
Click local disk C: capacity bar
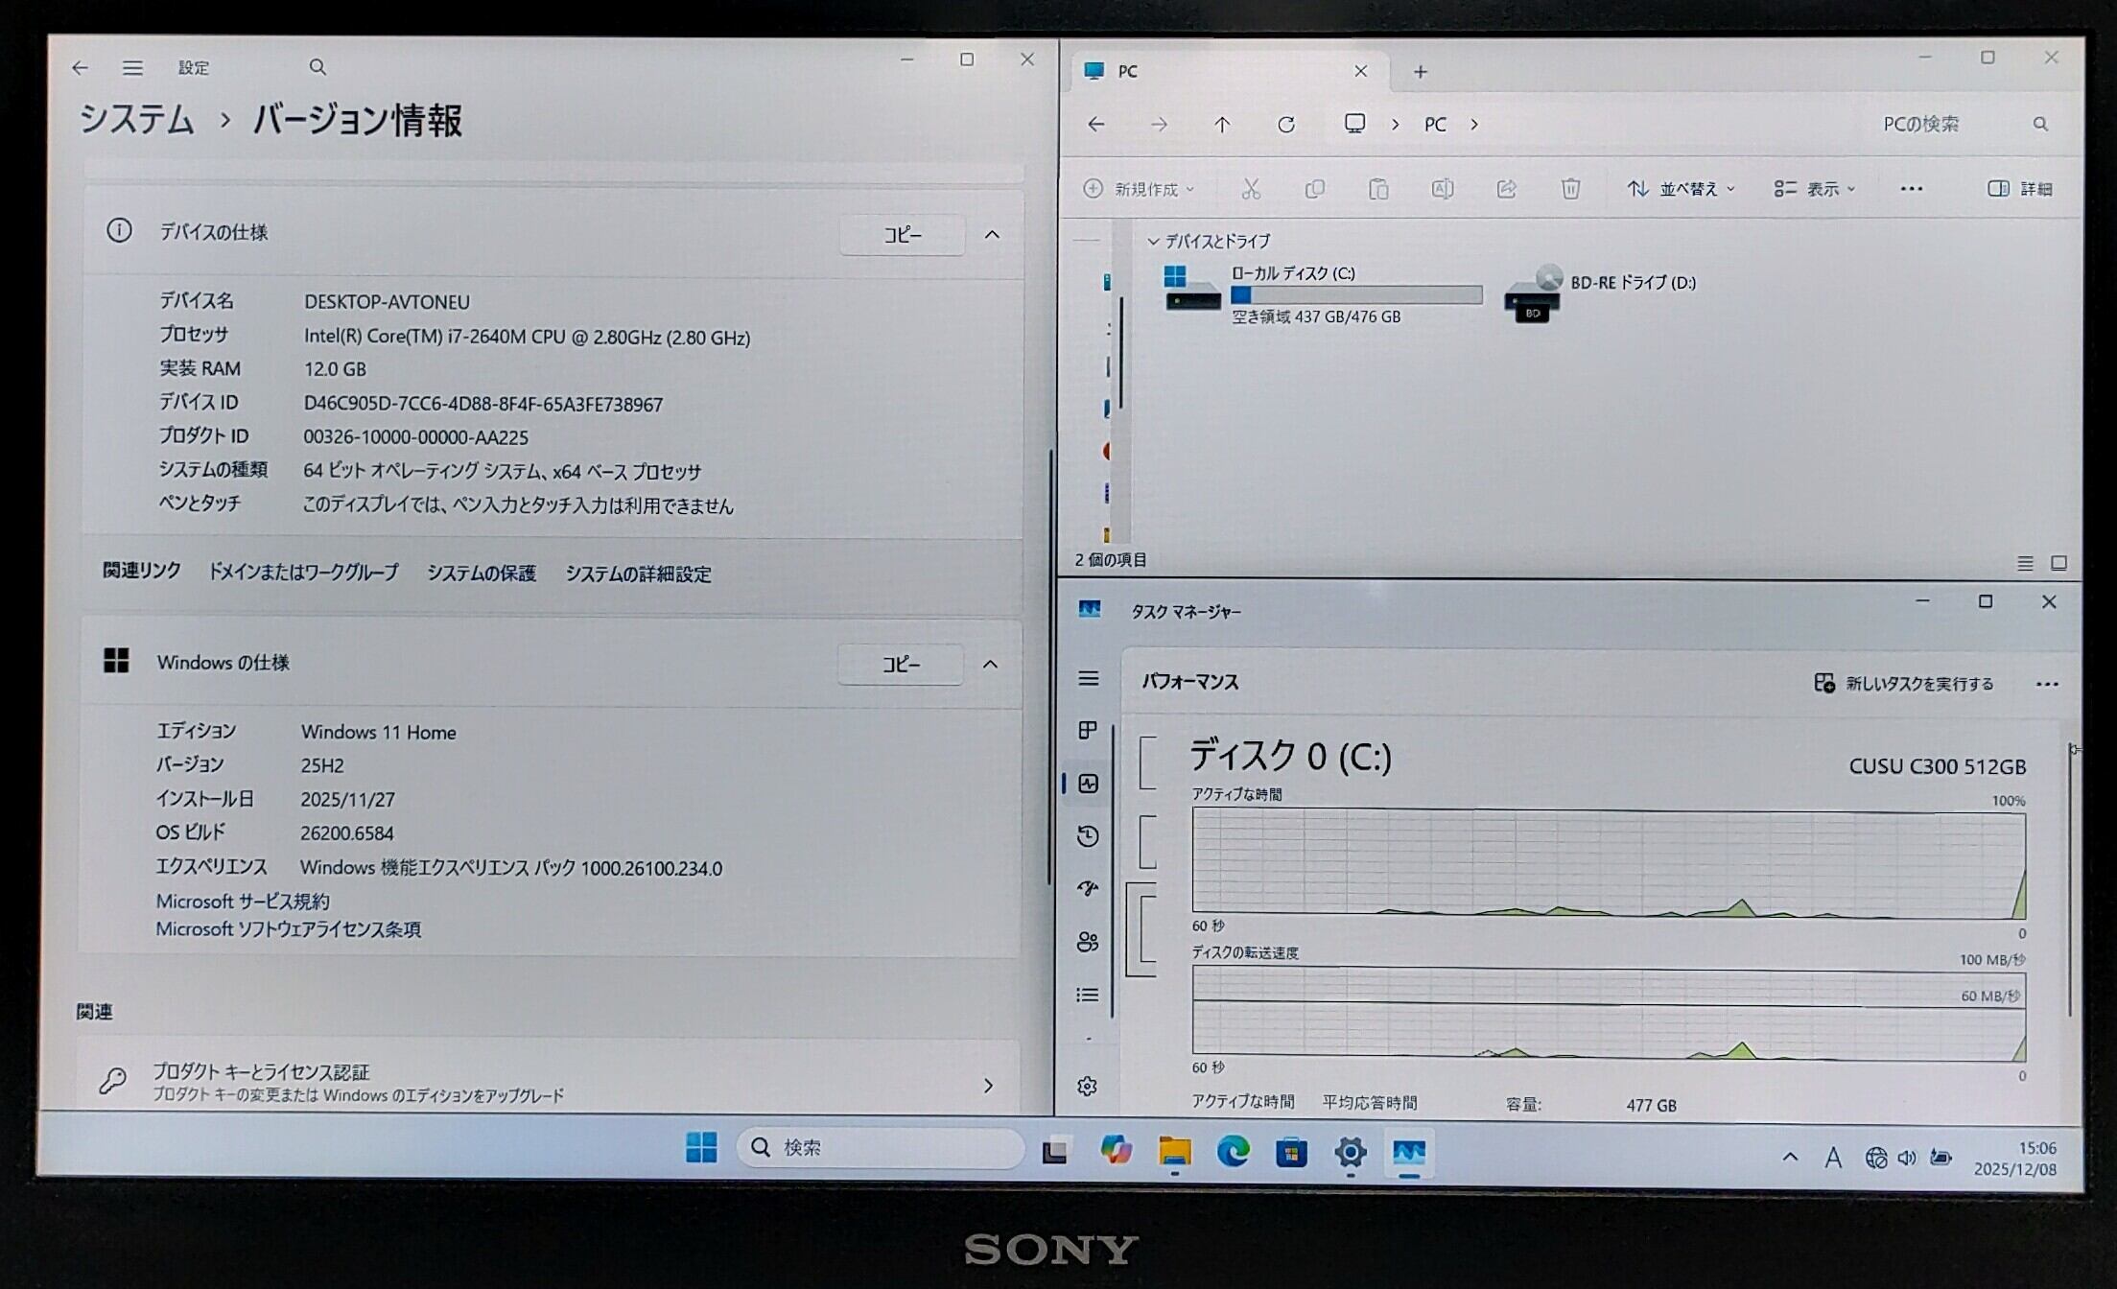click(1355, 295)
